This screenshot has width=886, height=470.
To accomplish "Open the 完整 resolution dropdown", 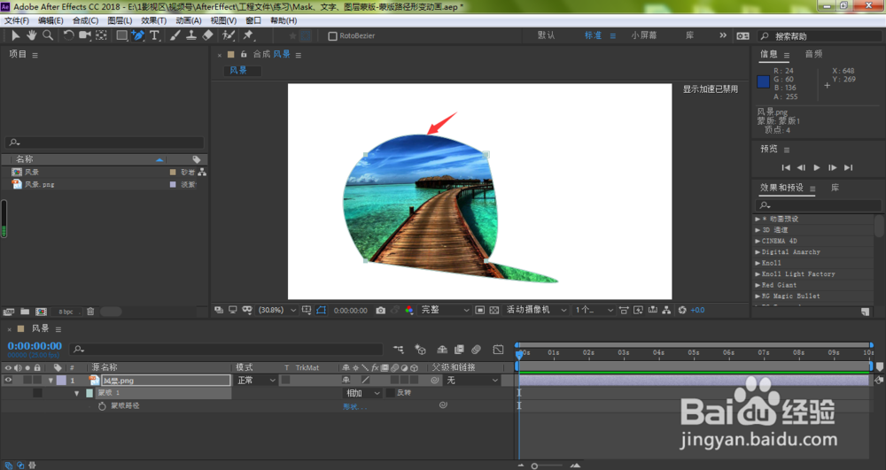I will tap(445, 311).
